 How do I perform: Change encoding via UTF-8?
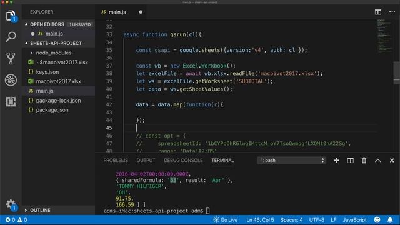tap(317, 220)
